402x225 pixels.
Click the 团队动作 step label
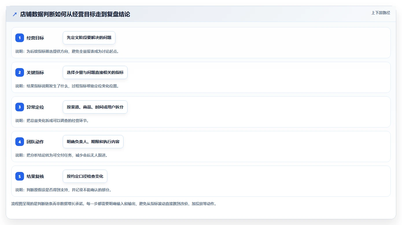coord(35,142)
